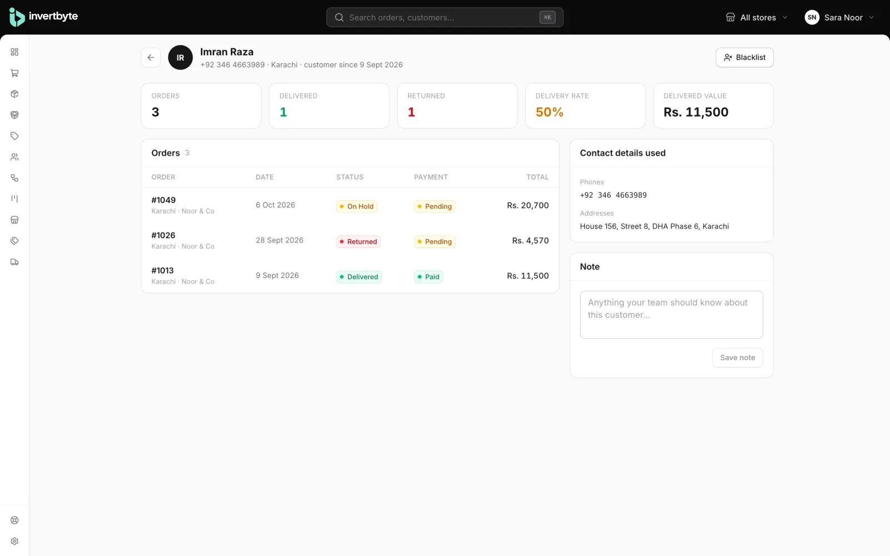890x556 pixels.
Task: Open the customers people icon in sidebar
Action: click(14, 157)
